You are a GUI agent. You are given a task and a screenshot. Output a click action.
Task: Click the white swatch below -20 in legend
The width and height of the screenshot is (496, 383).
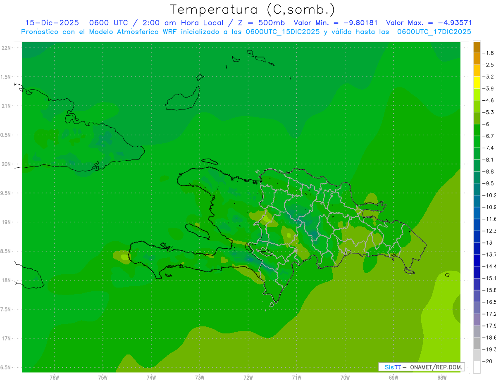pyautogui.click(x=477, y=367)
